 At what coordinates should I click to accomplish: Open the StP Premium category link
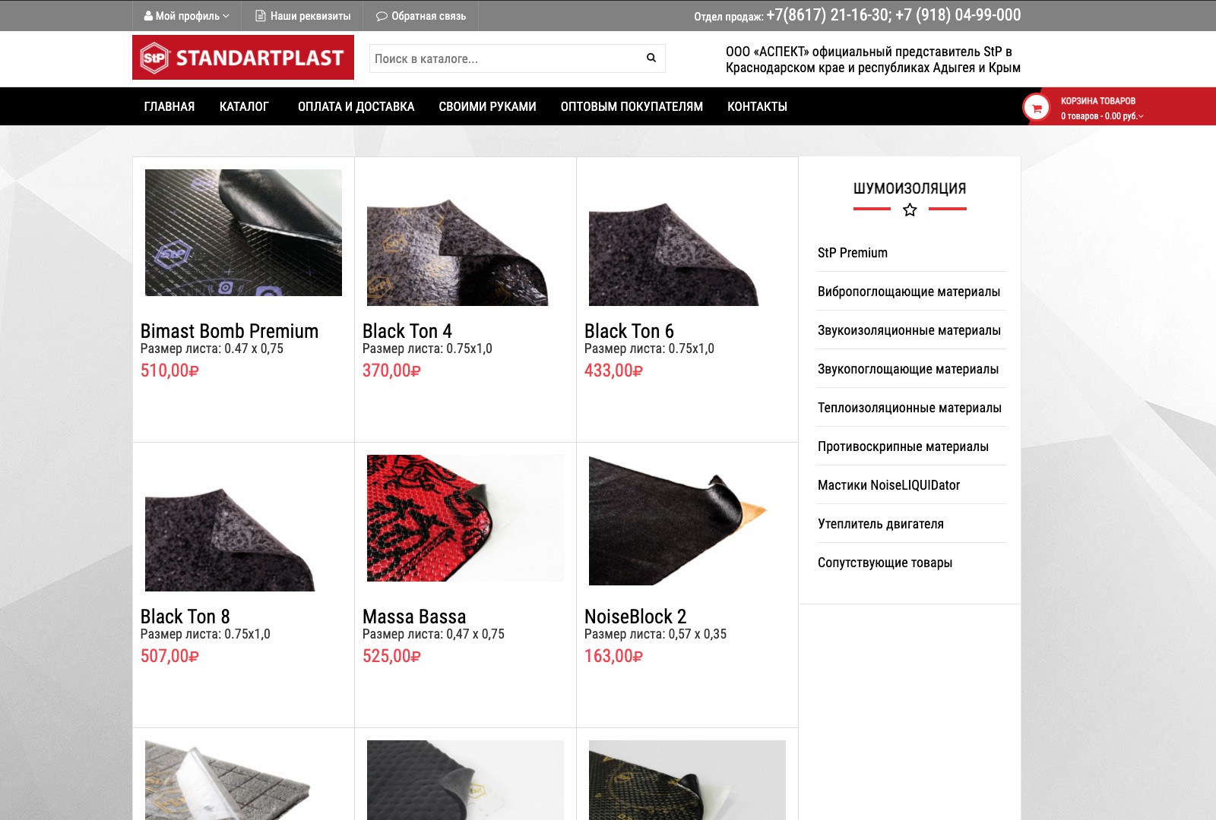click(853, 253)
